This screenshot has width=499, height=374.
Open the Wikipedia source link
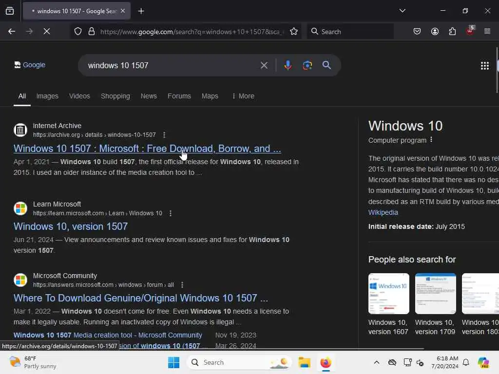coord(383,212)
